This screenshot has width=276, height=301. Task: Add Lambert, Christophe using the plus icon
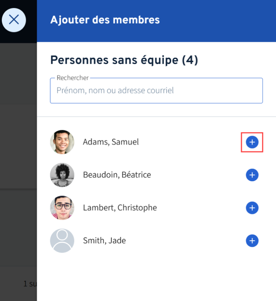[252, 208]
